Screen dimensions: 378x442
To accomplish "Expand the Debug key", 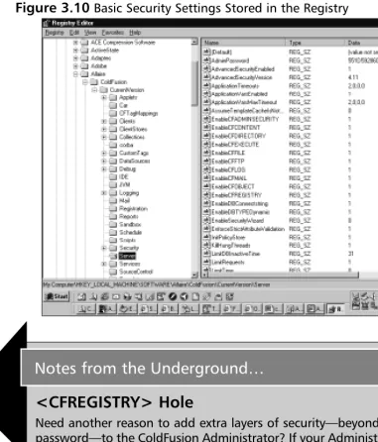I will [x=104, y=168].
